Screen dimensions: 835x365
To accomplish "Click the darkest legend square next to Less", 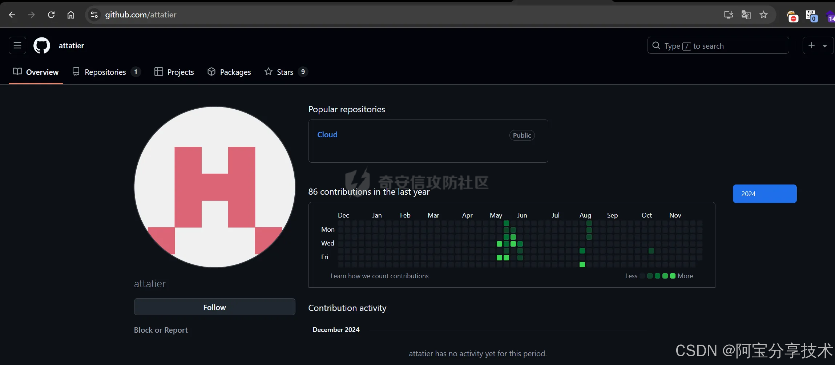I will pyautogui.click(x=642, y=276).
